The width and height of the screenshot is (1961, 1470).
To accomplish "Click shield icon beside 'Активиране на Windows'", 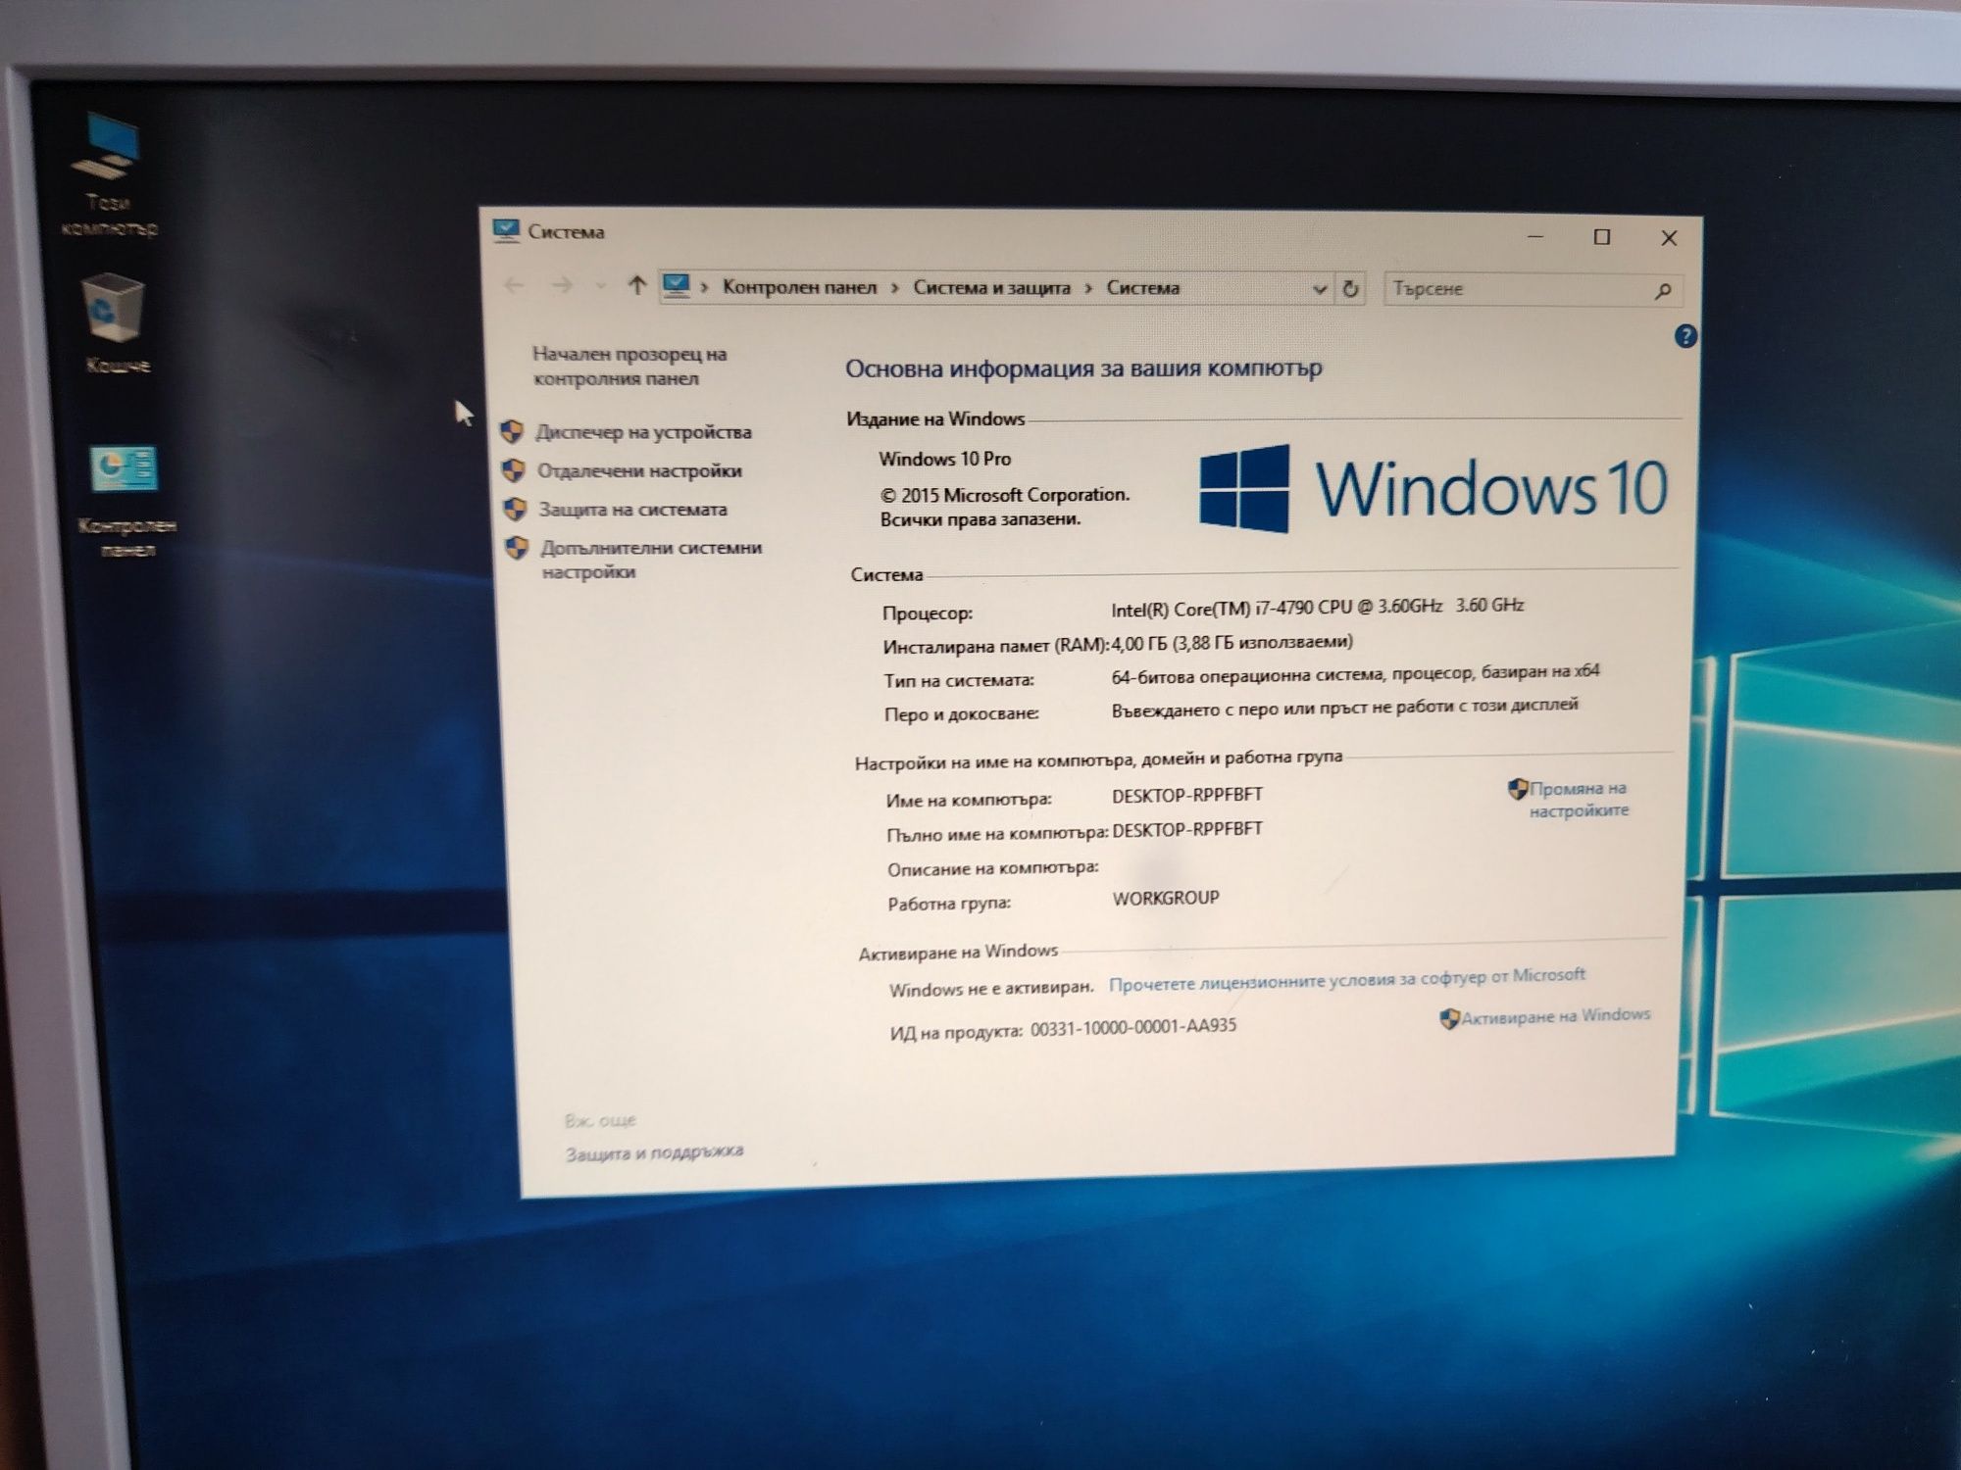I will tap(1450, 1019).
